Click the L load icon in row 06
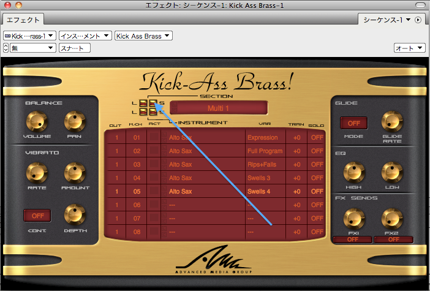The height and width of the screenshot is (291, 430). coord(164,202)
